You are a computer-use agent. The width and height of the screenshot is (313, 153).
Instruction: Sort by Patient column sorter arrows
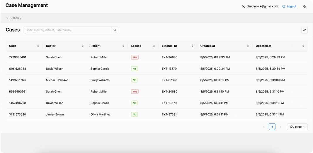pyautogui.click(x=123, y=46)
